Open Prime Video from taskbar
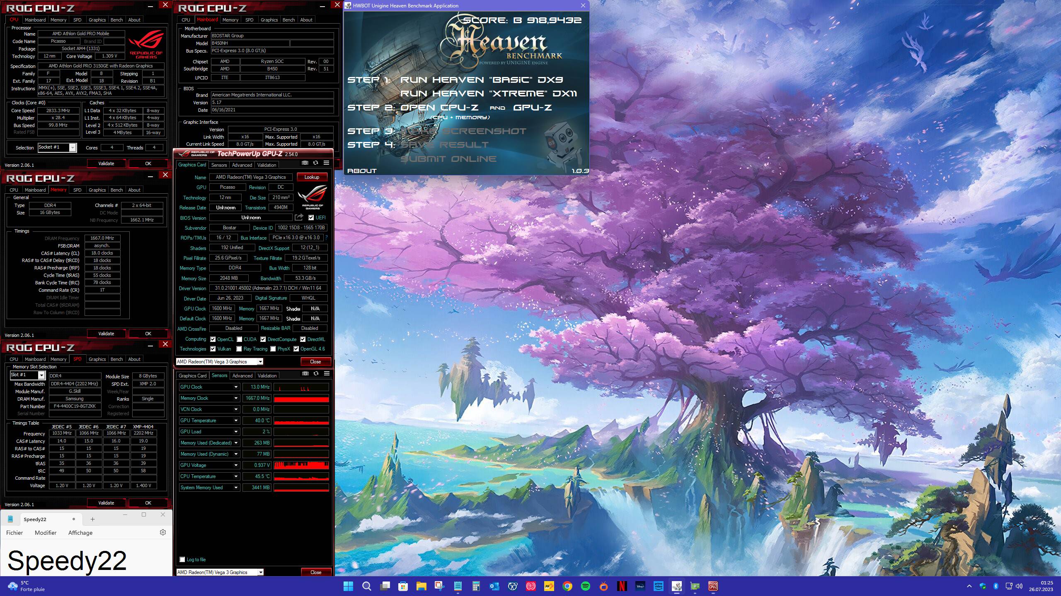The width and height of the screenshot is (1061, 596). [659, 586]
